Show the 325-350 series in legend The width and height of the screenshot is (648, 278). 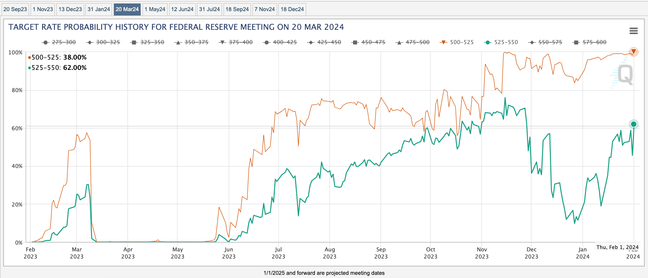coord(147,42)
